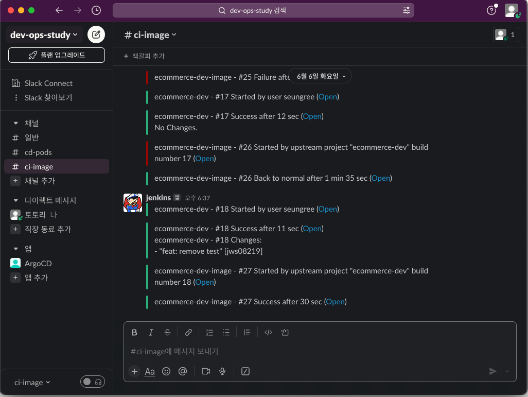Click the message input field
Screen dimensions: 528x397
coord(320,352)
